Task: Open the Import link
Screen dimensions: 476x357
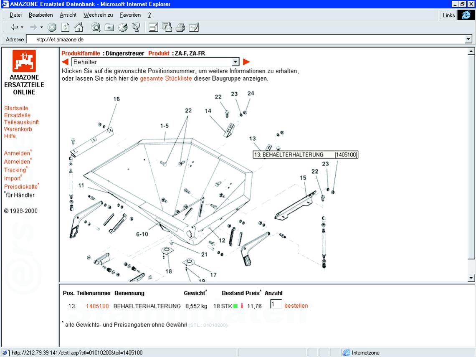Action: pos(13,178)
